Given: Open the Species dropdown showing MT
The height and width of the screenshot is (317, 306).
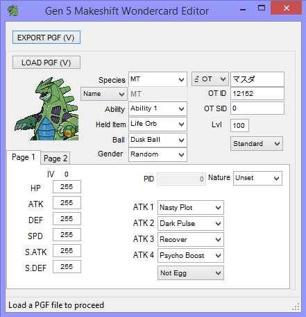Looking at the screenshot, I should coord(158,79).
